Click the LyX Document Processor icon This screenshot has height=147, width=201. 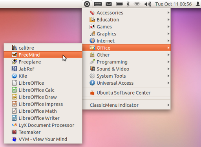click(x=14, y=125)
